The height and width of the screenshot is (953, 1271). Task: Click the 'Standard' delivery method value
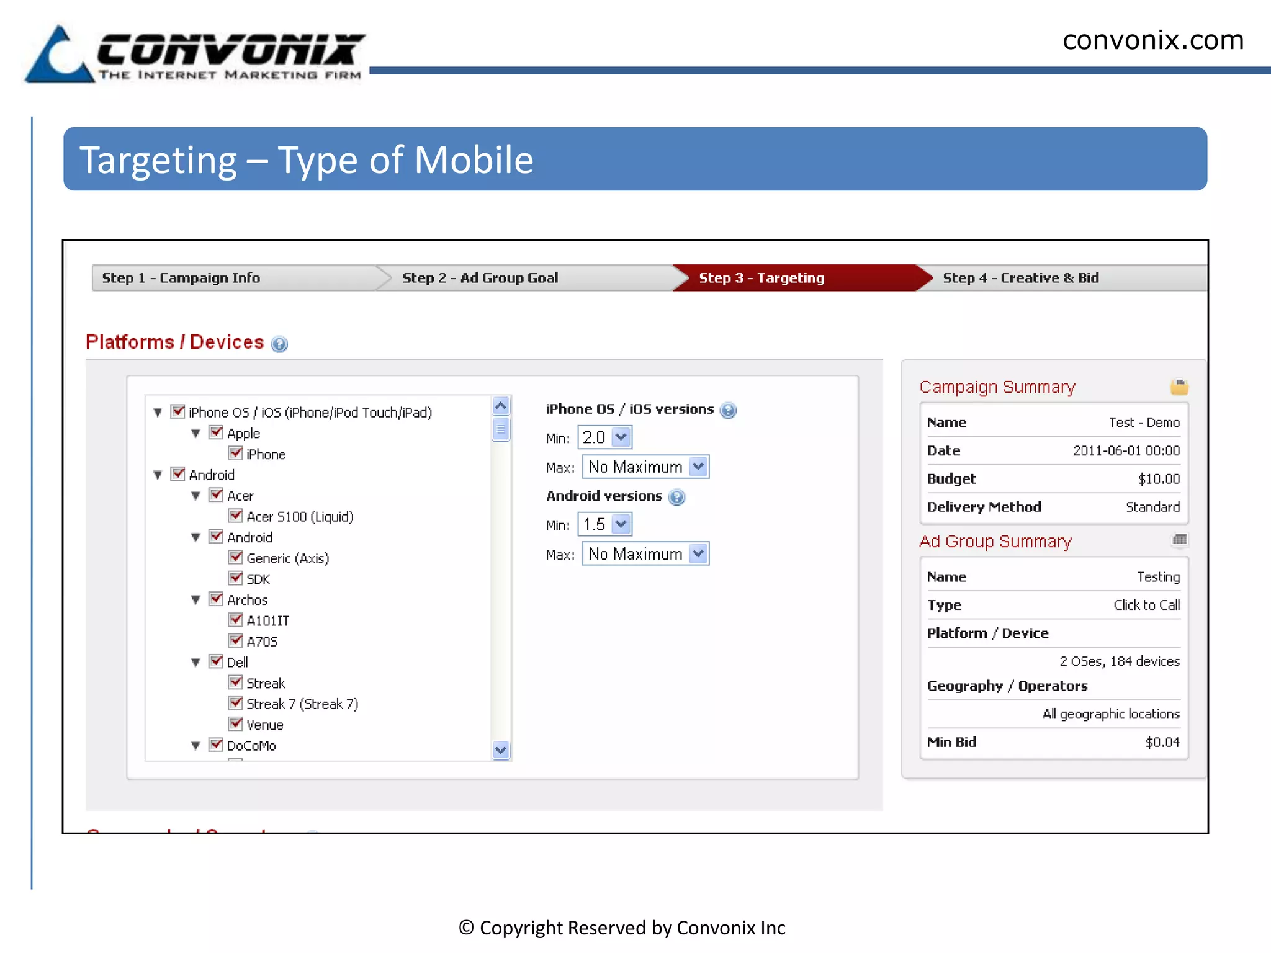click(1153, 507)
